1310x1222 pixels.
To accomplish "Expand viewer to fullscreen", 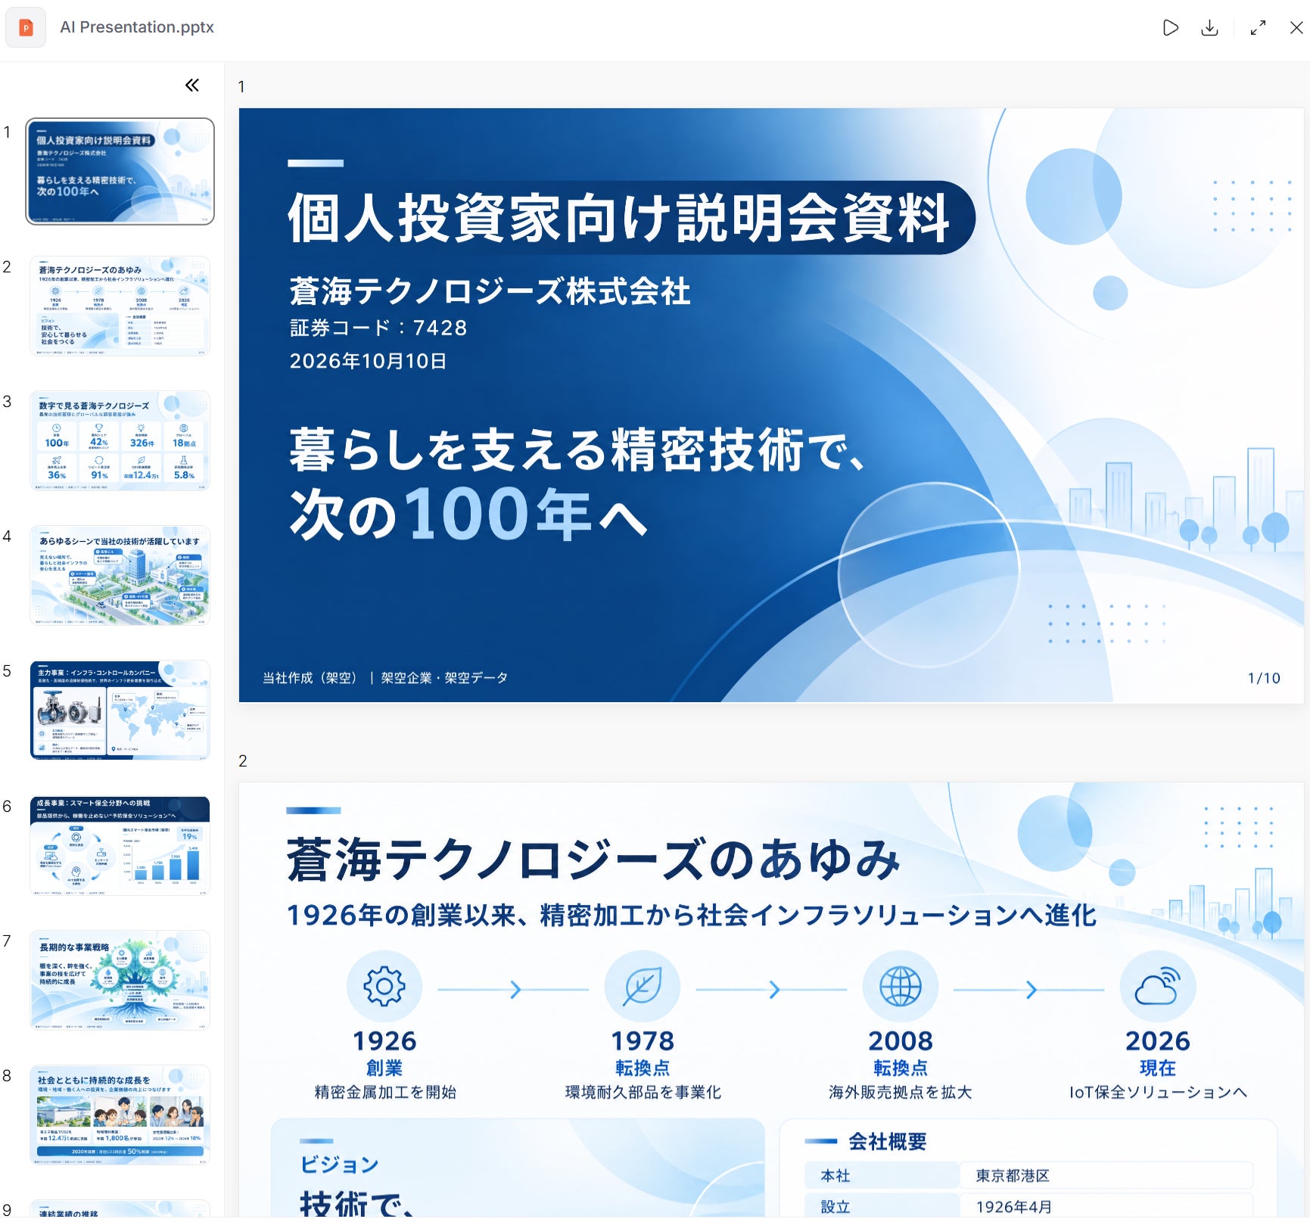I will (x=1258, y=28).
